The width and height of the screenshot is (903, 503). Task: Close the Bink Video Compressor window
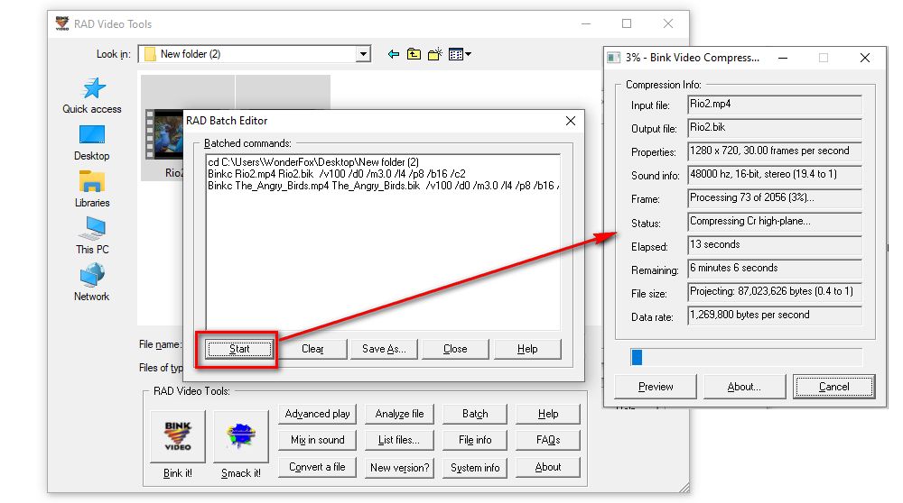[864, 58]
